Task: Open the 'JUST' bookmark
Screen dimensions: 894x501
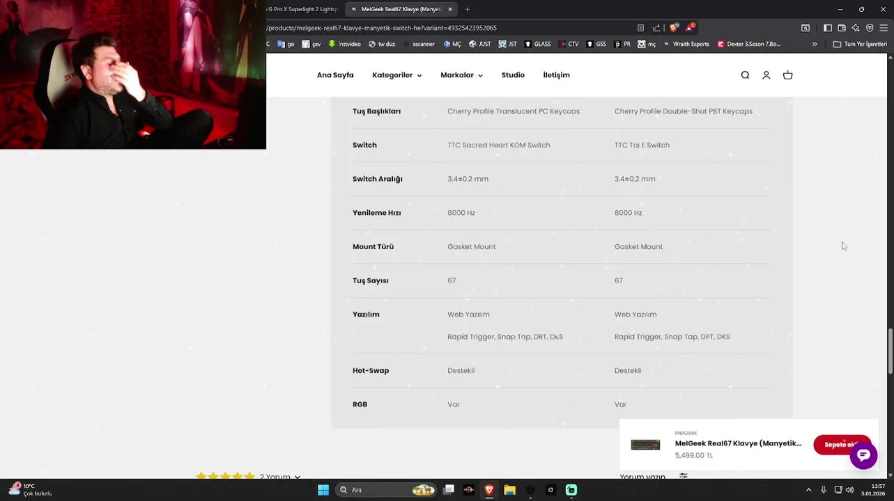Action: click(480, 44)
